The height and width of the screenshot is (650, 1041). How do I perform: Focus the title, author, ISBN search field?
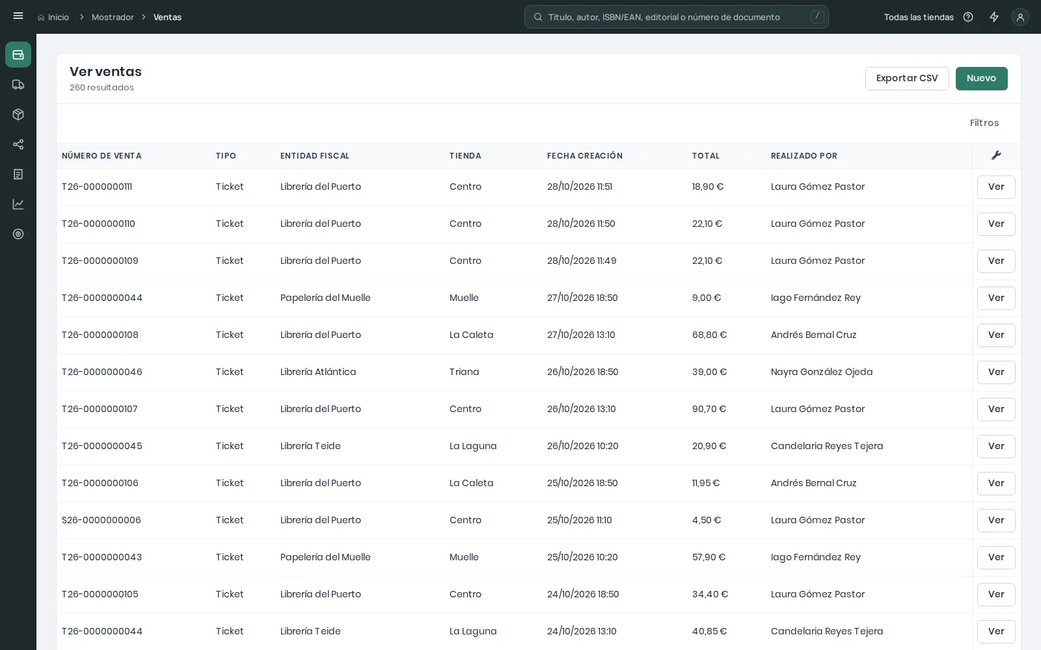677,17
